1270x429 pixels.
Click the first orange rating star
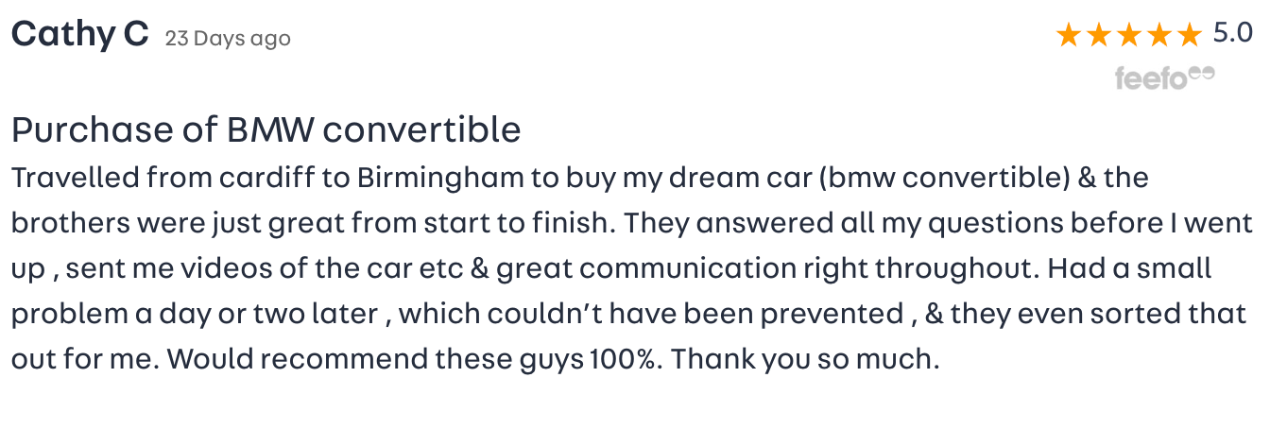(1068, 35)
